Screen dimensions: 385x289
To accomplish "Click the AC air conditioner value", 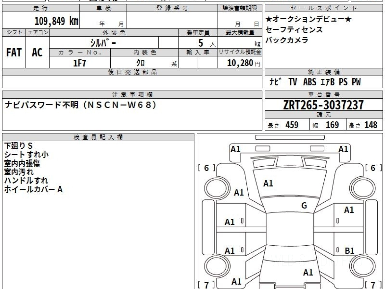I will click(x=37, y=52).
